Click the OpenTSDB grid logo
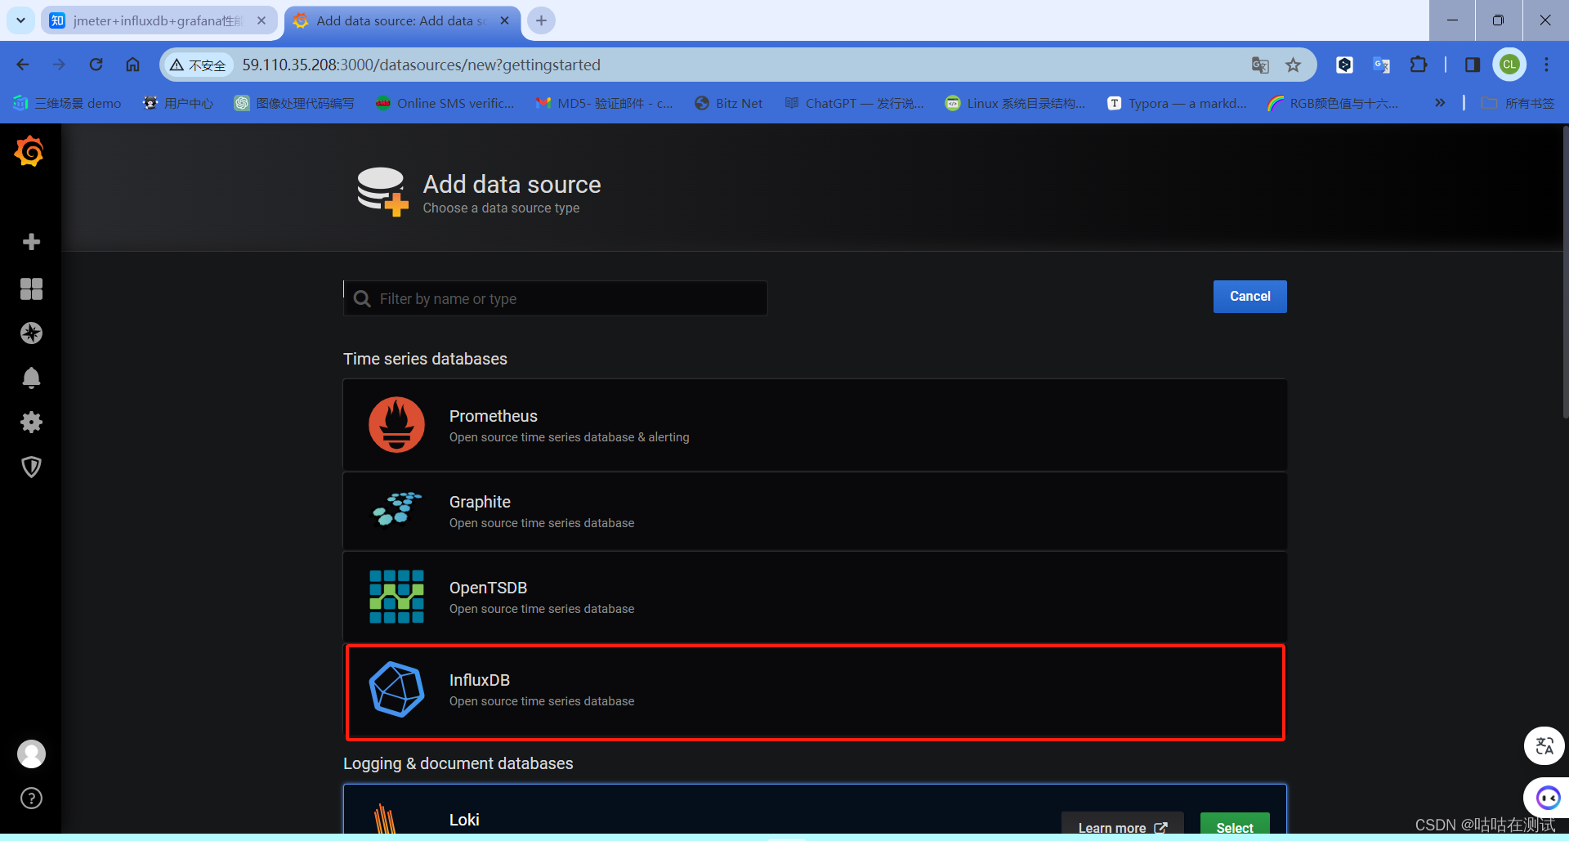 coord(396,597)
